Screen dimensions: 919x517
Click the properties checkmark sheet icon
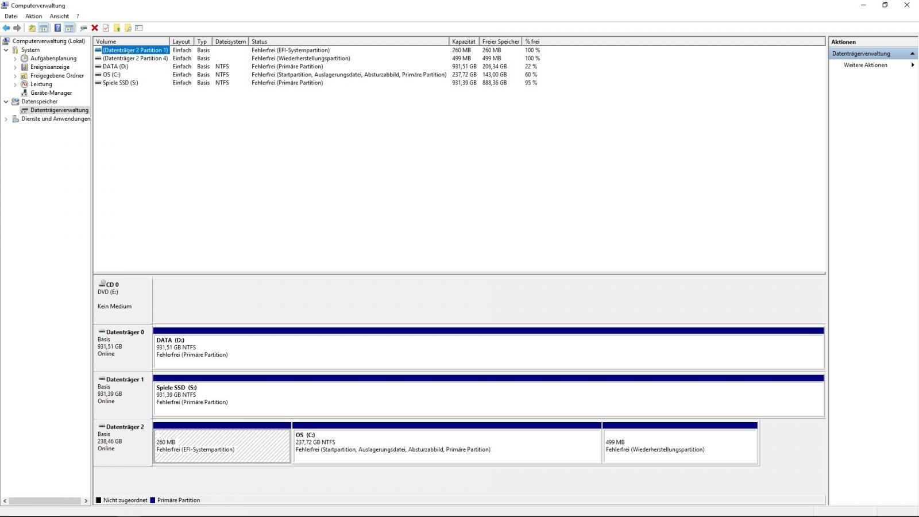pyautogui.click(x=106, y=28)
